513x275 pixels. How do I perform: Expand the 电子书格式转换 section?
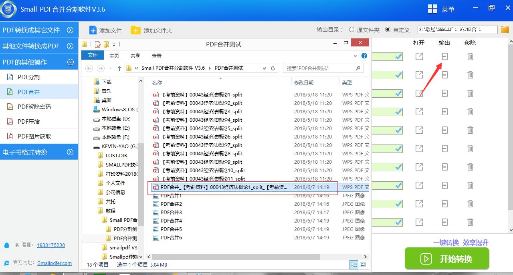(70, 152)
